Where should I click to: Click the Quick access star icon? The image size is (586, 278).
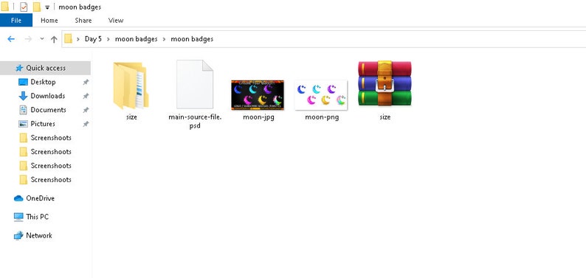(x=19, y=68)
